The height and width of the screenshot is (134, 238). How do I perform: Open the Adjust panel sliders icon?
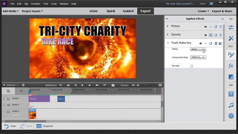[x=231, y=28]
